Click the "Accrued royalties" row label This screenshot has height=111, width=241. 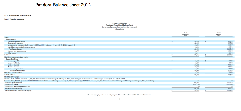pos(14,65)
